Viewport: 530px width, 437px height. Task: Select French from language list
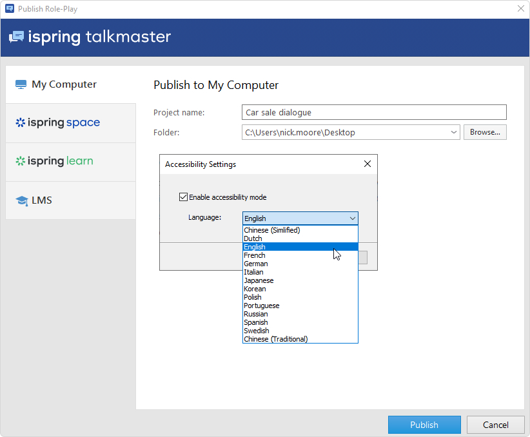point(255,255)
